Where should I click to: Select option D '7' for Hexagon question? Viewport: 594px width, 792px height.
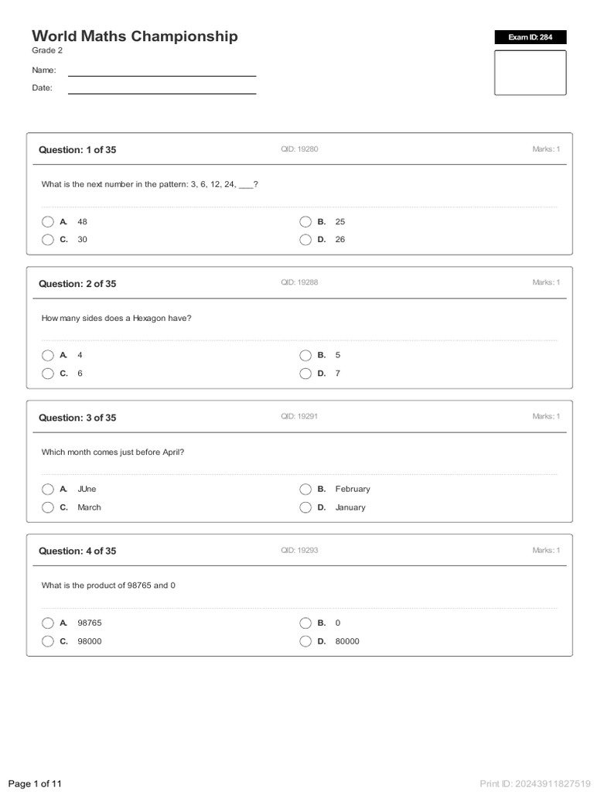(306, 374)
